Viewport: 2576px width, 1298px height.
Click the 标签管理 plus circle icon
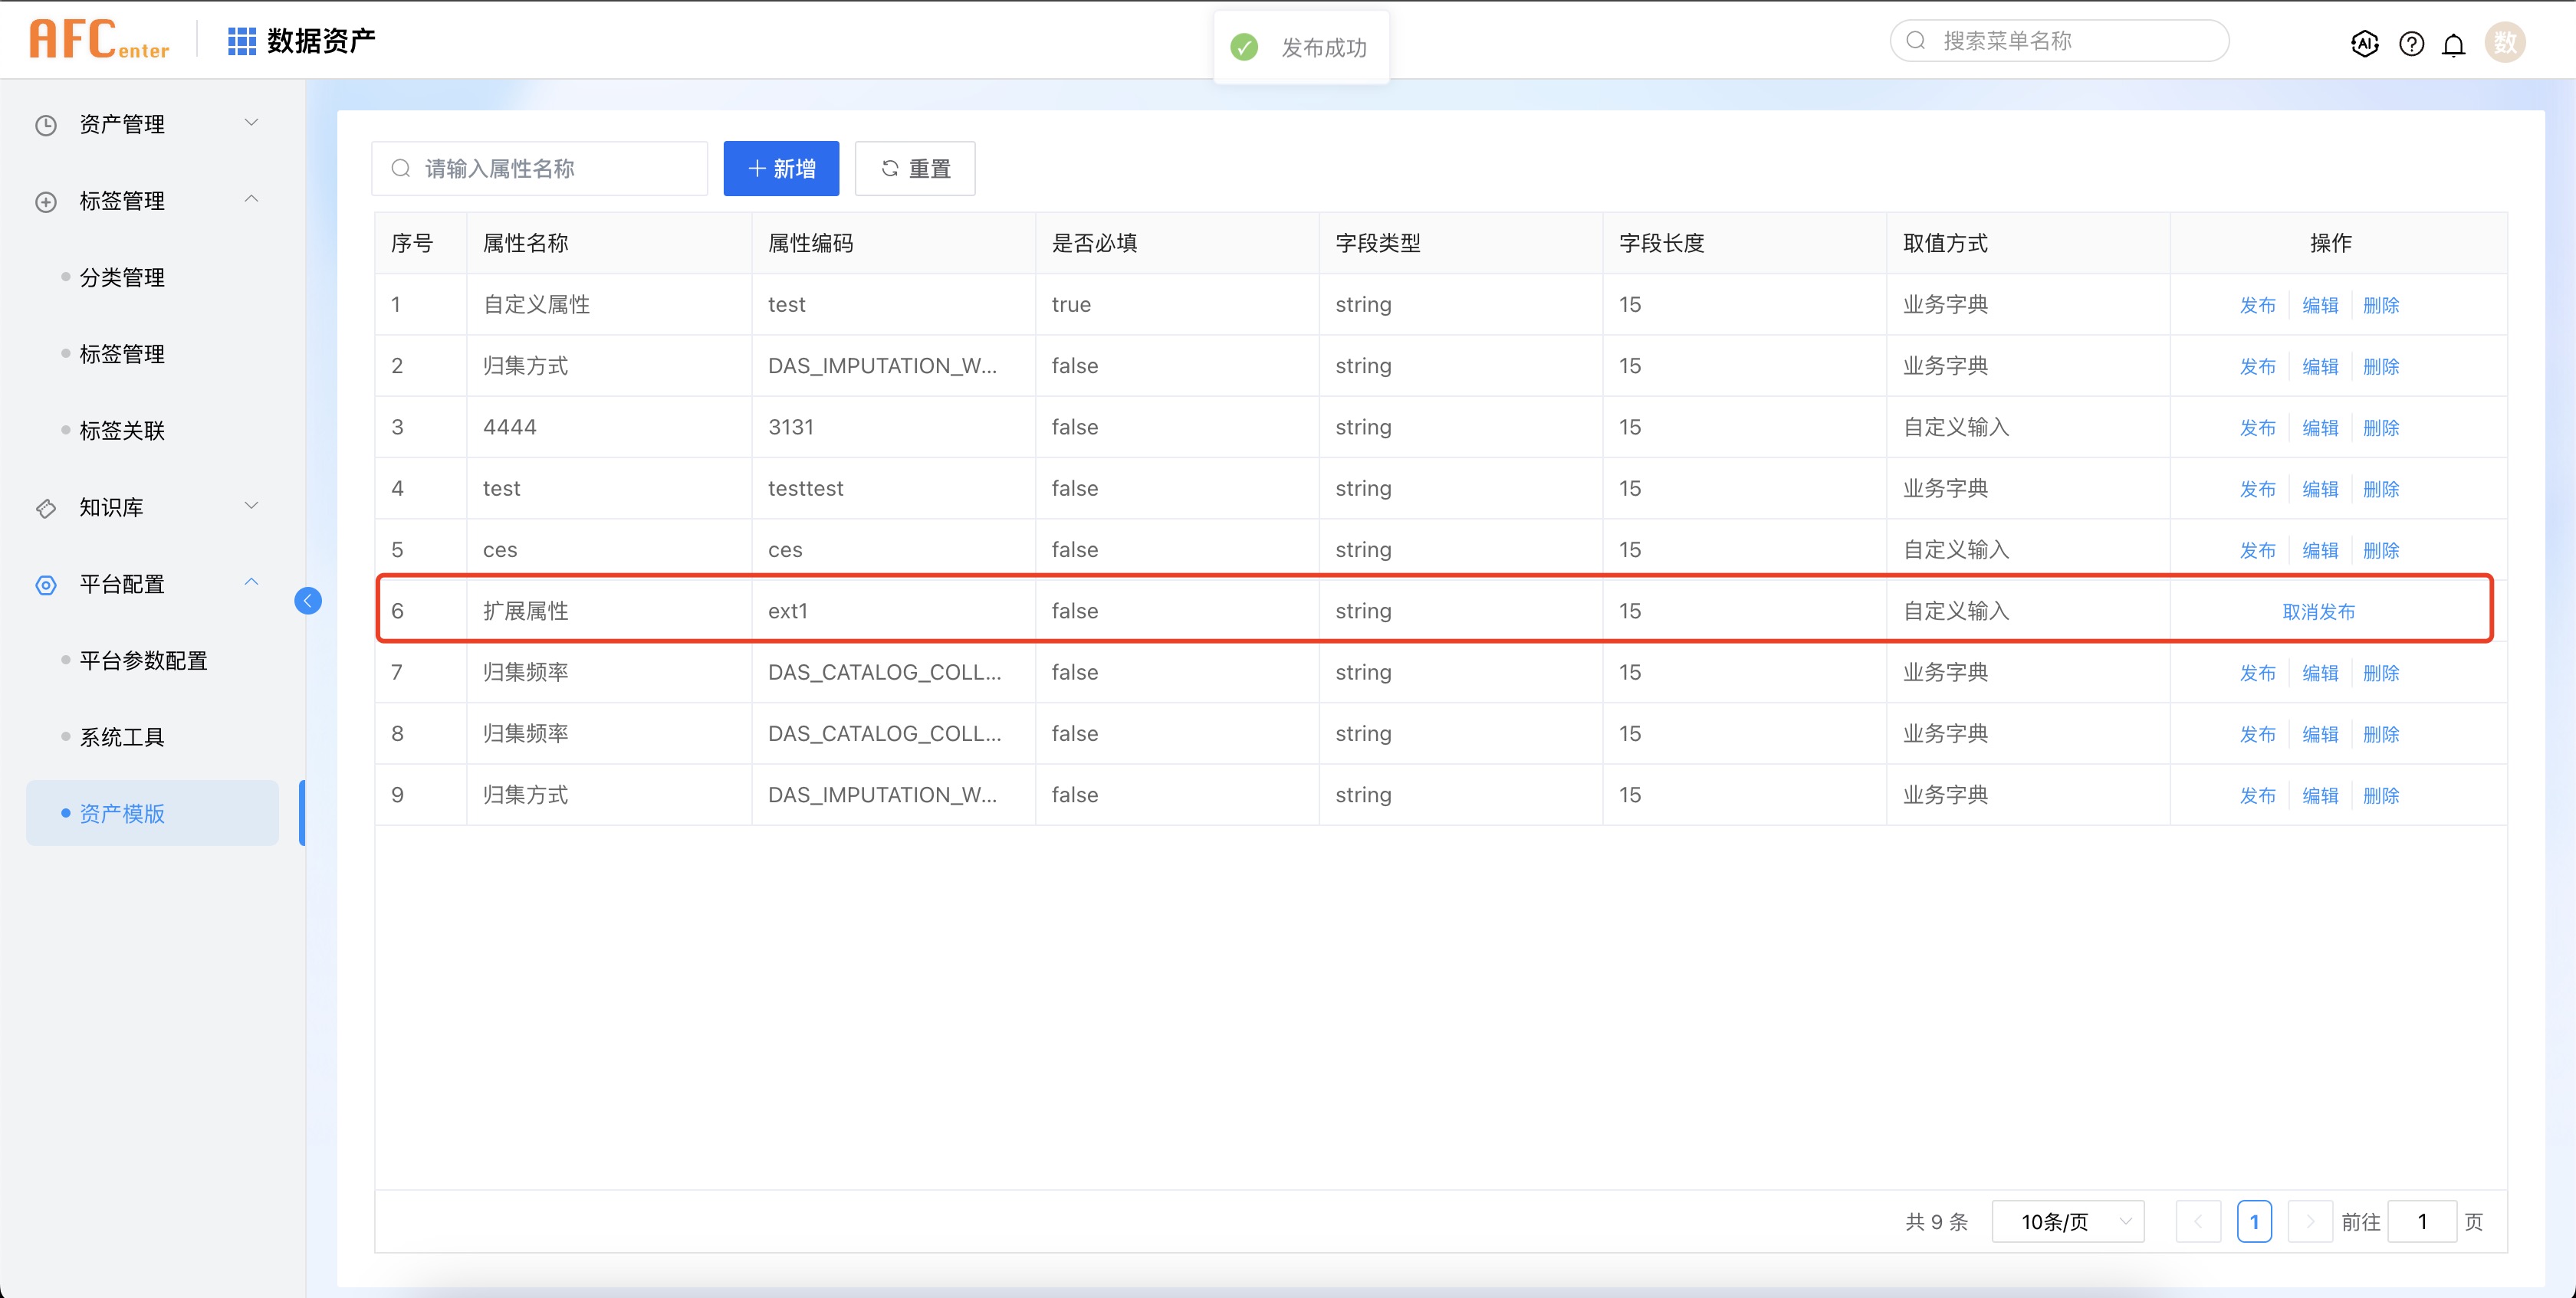[x=46, y=202]
